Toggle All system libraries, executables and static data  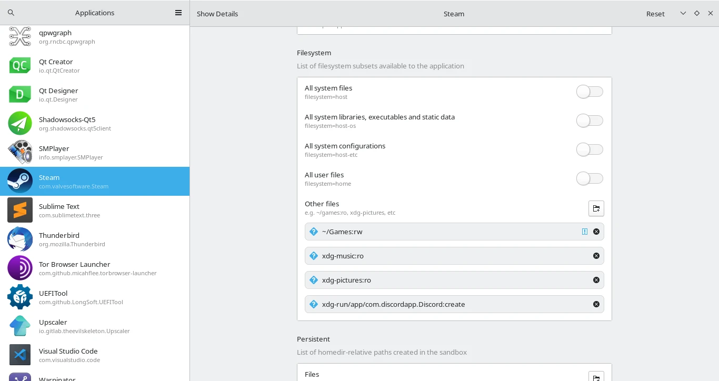(x=590, y=121)
